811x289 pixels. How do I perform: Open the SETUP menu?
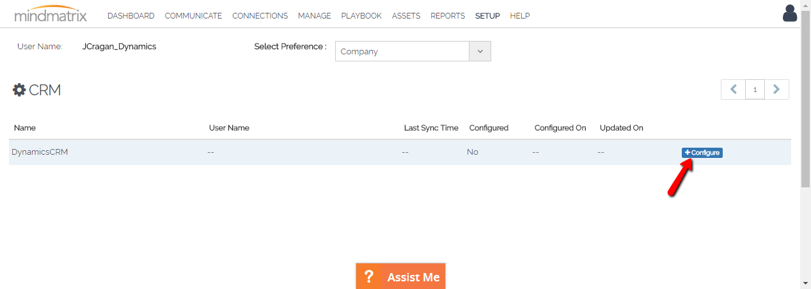[x=487, y=16]
